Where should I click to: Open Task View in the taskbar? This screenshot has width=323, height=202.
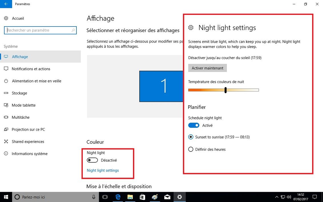pyautogui.click(x=105, y=197)
